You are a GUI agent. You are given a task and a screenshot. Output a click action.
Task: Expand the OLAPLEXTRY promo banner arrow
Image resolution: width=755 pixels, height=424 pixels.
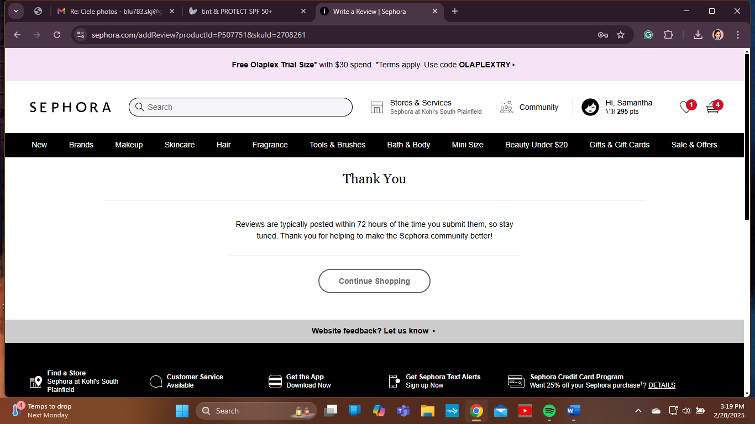[514, 65]
